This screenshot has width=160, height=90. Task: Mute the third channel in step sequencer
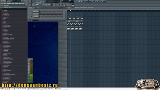tap(28, 16)
